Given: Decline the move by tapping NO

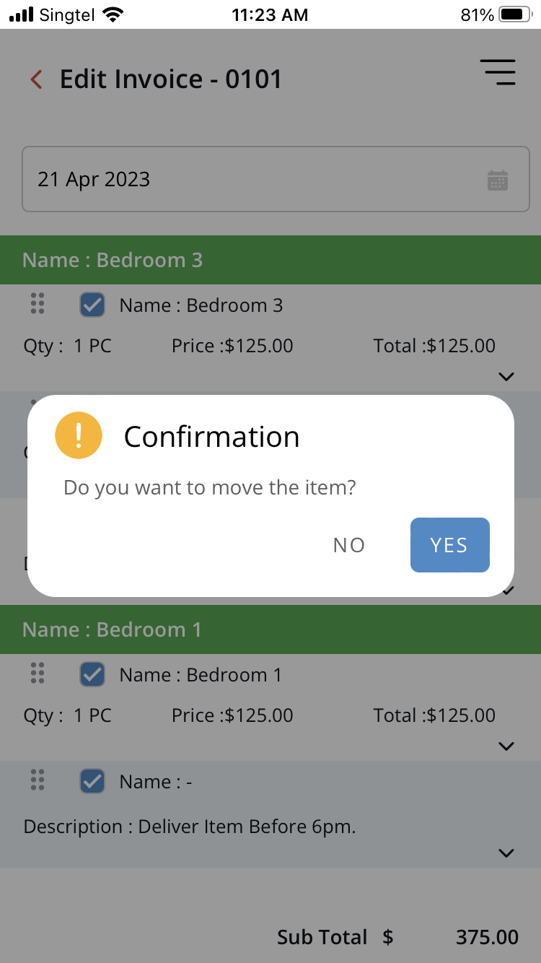Looking at the screenshot, I should coord(349,545).
